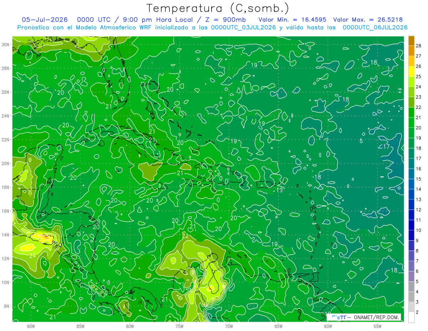Click colorbar legend label 9
The image size is (428, 331).
pos(417,241)
